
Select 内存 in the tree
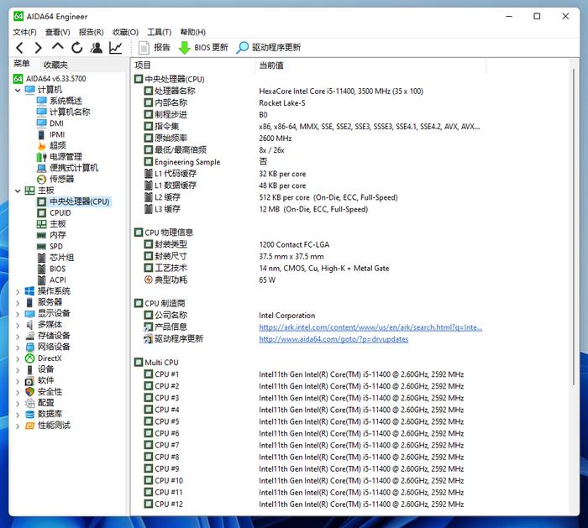click(x=51, y=235)
